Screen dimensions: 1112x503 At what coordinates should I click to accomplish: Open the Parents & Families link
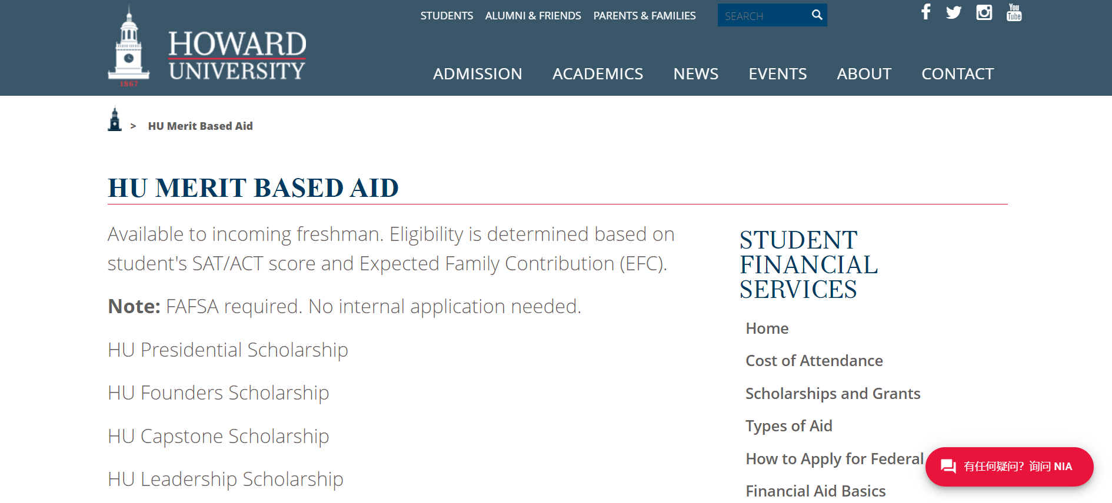(x=644, y=16)
